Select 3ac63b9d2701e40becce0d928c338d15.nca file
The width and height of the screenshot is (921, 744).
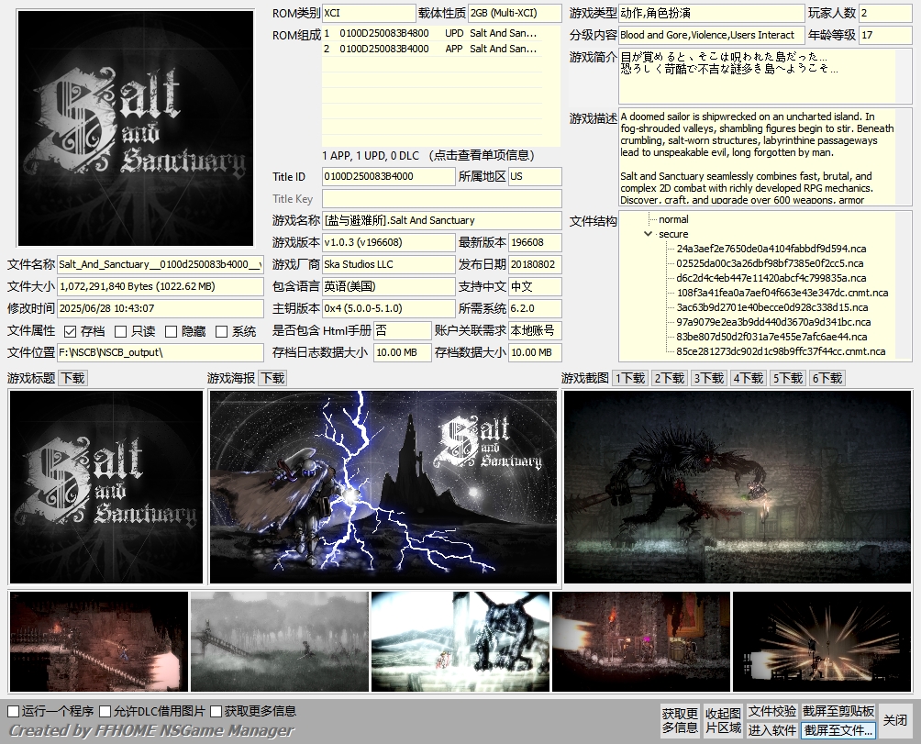point(771,307)
